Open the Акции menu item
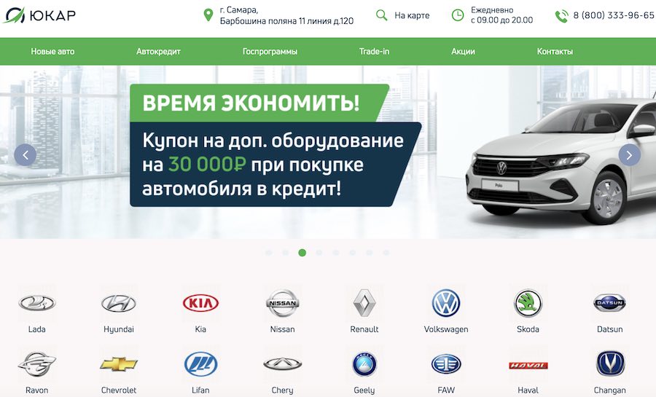This screenshot has width=656, height=397. [463, 52]
